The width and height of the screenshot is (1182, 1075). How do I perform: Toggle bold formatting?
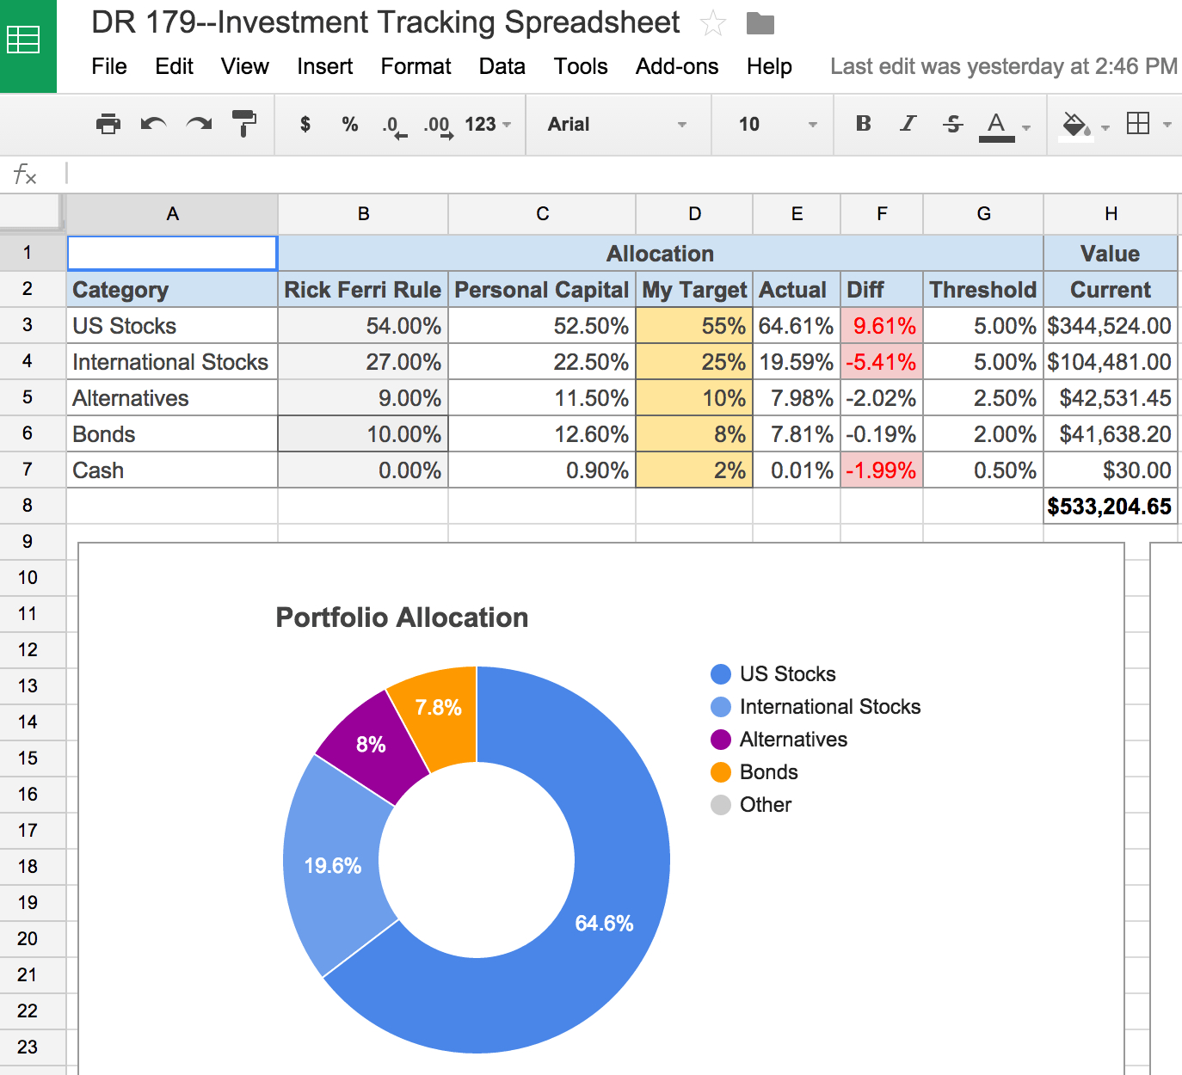pyautogui.click(x=863, y=124)
